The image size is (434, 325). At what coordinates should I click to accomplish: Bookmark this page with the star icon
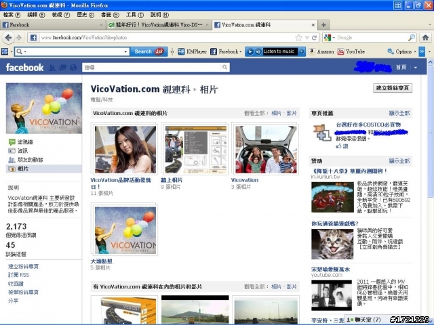coord(298,38)
